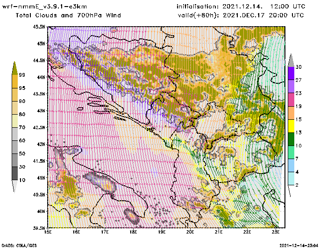This screenshot has height=248, width=327.
Task: Click the '95' value on the cloud legend
Action: point(22,88)
